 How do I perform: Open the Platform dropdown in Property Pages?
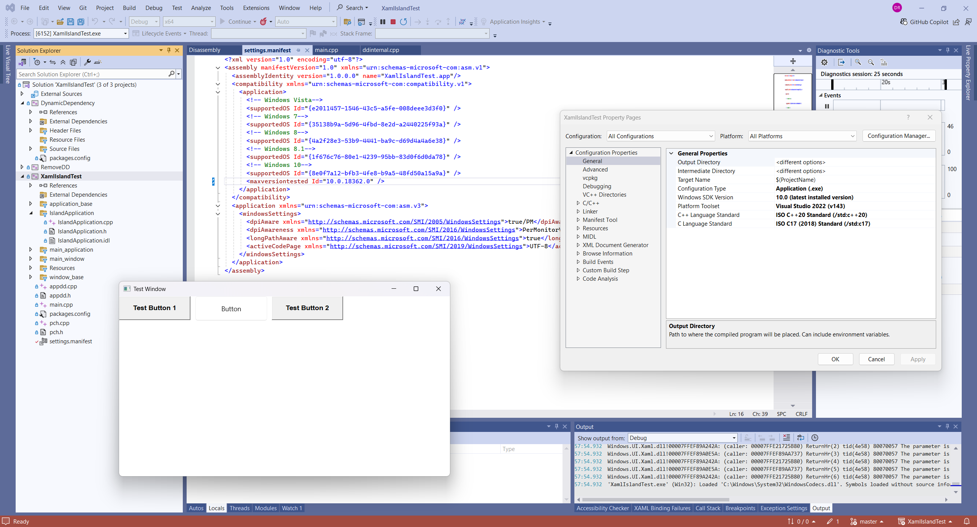pos(802,136)
